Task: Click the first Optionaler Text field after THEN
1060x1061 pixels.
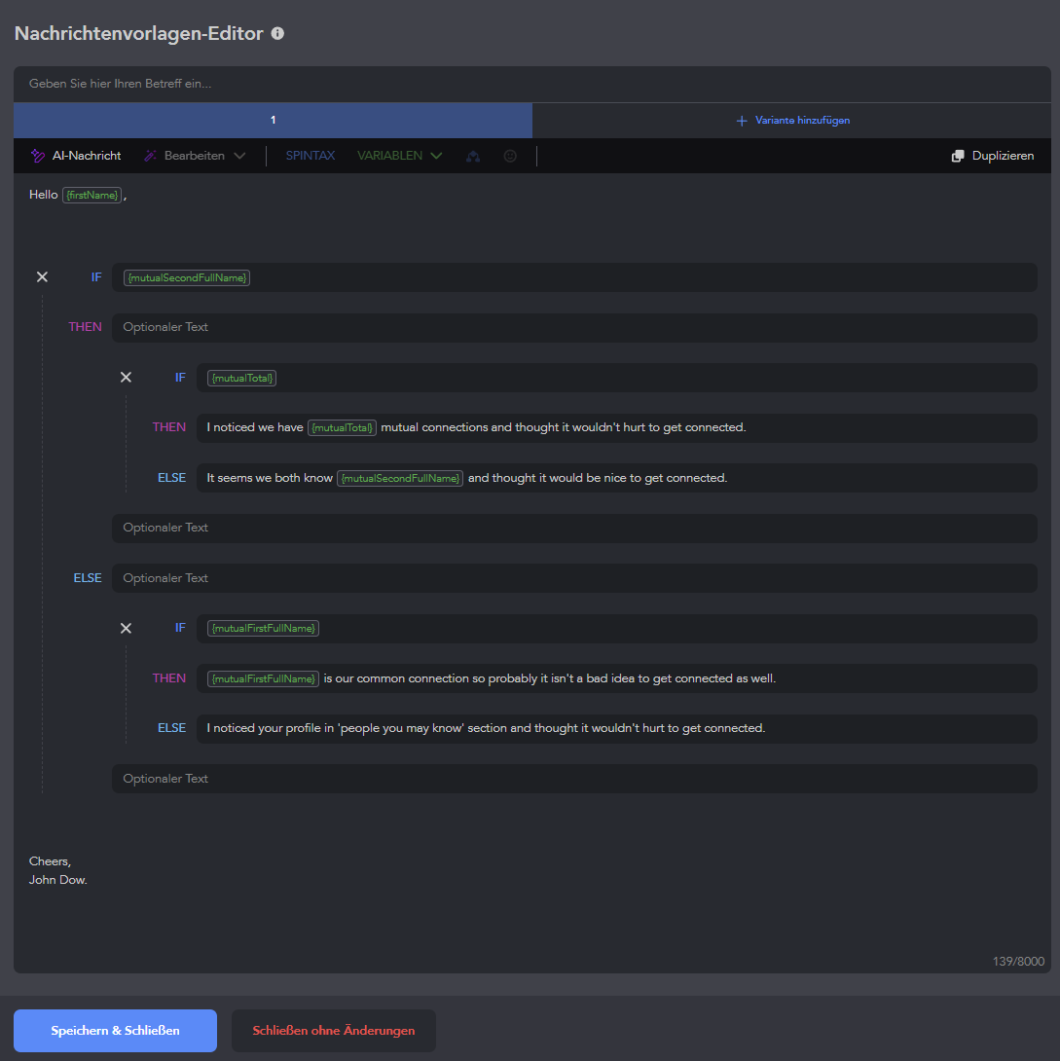Action: (574, 327)
